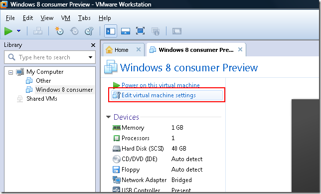321x194 pixels.
Task: Select the Other virtual machine
Action: point(43,81)
